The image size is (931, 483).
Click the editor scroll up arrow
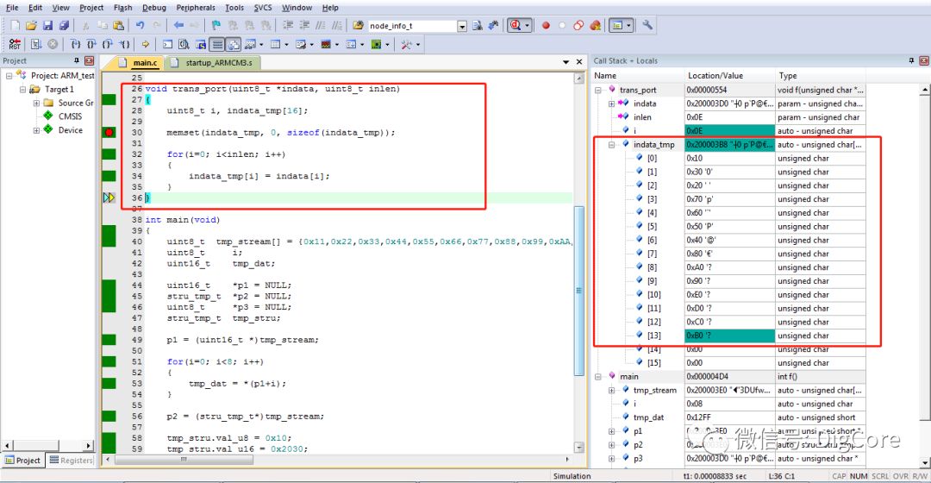(579, 78)
